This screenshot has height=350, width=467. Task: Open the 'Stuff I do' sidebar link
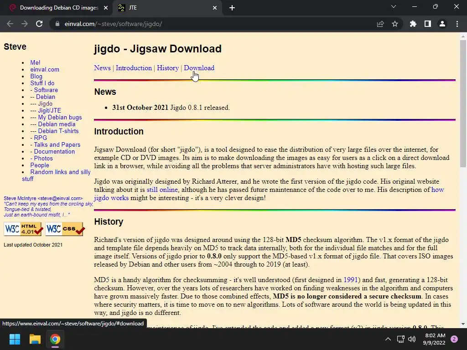point(42,83)
